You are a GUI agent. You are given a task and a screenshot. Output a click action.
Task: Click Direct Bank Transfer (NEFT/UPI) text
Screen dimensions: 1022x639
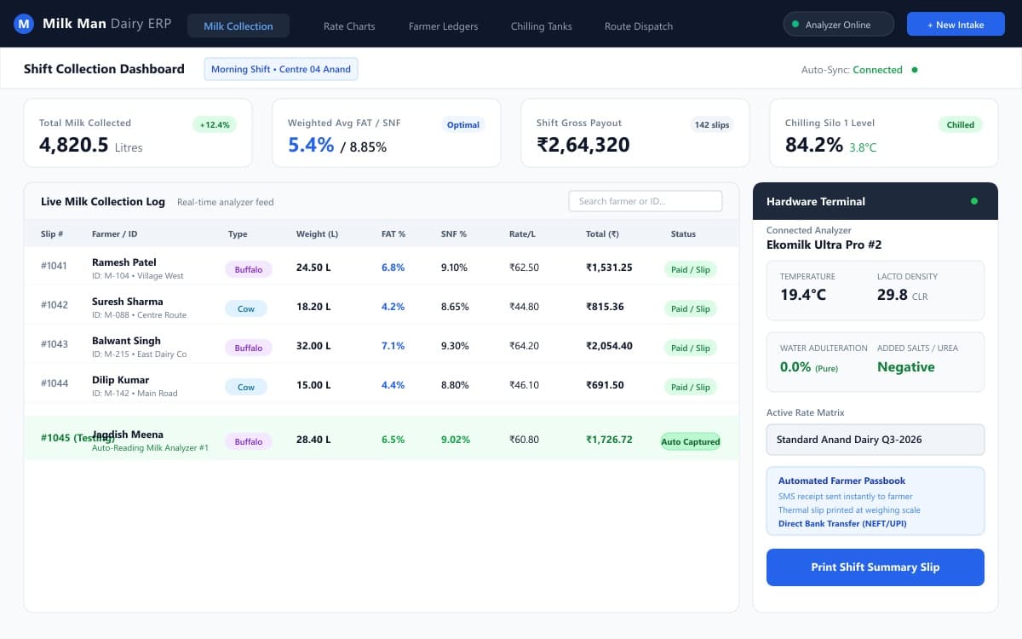tap(842, 523)
